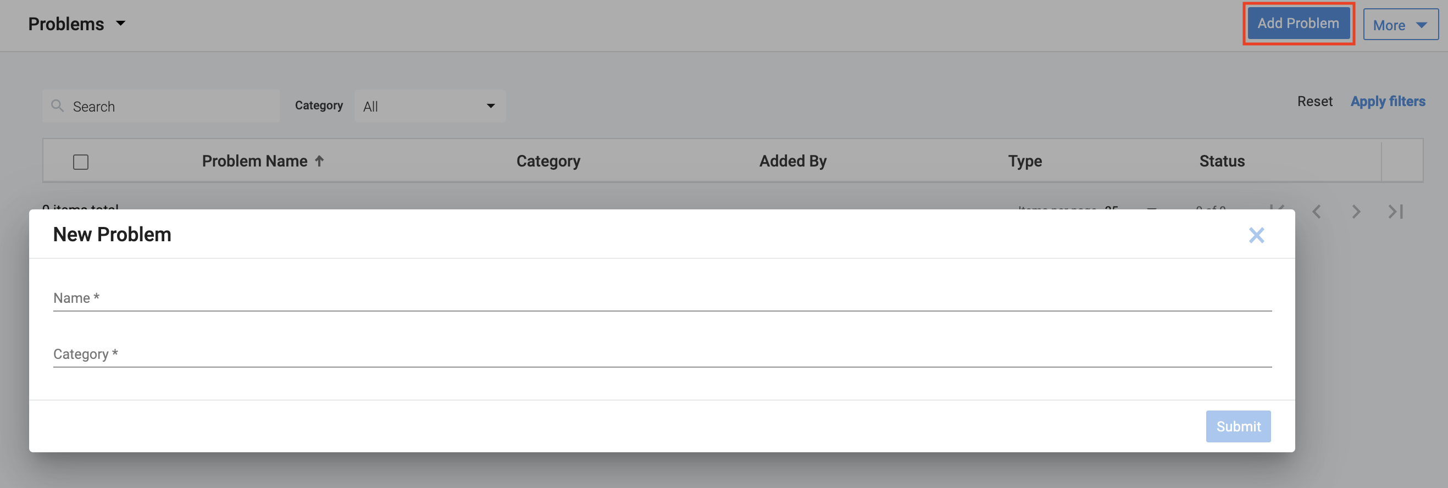Click the Reset filters link
The width and height of the screenshot is (1448, 488).
1314,101
